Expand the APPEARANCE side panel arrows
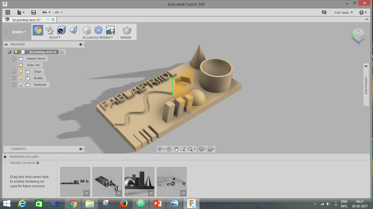Image resolution: width=373 pixels, height=209 pixels. pyautogui.click(x=366, y=66)
